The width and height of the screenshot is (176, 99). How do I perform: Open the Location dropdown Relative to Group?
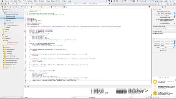168,16
